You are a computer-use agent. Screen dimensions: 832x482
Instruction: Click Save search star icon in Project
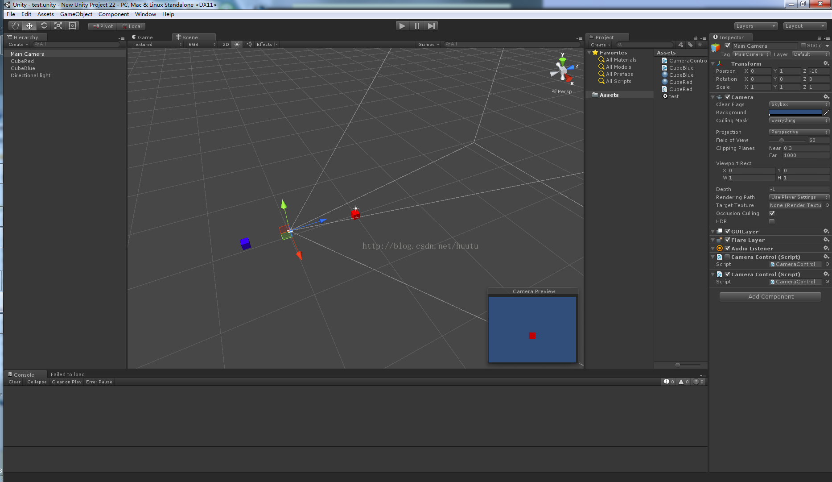(700, 45)
